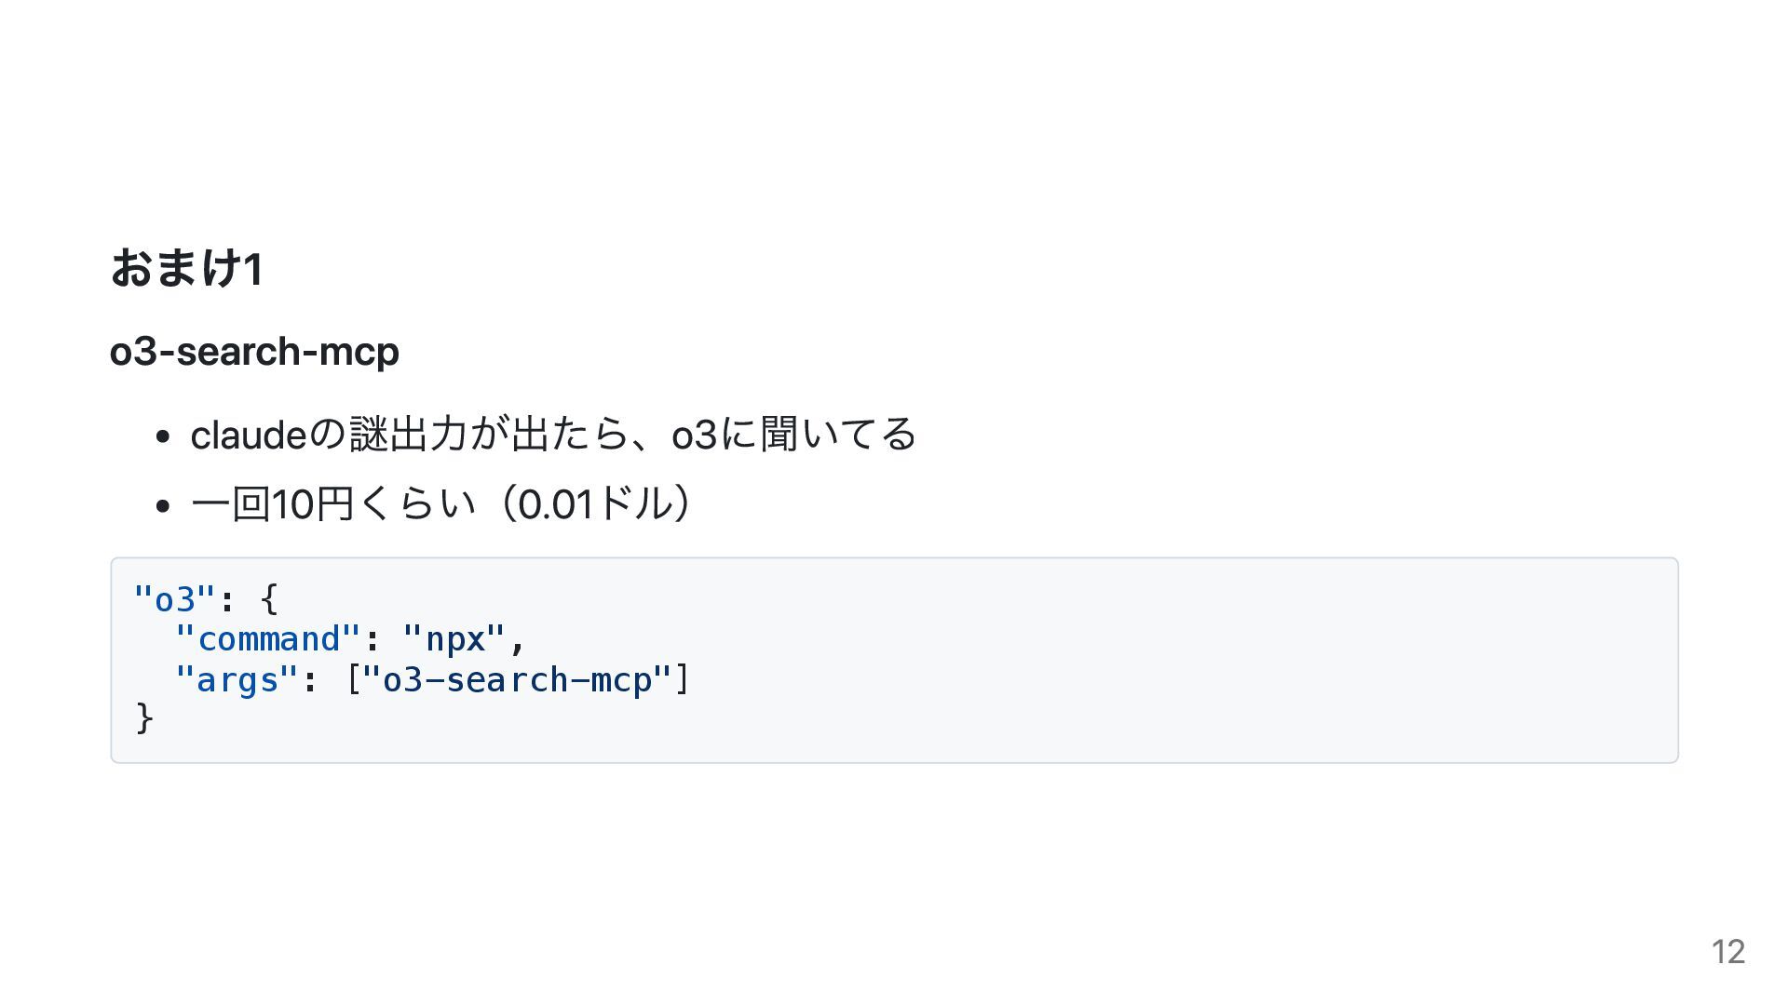Click the second bullet point marker

click(163, 506)
